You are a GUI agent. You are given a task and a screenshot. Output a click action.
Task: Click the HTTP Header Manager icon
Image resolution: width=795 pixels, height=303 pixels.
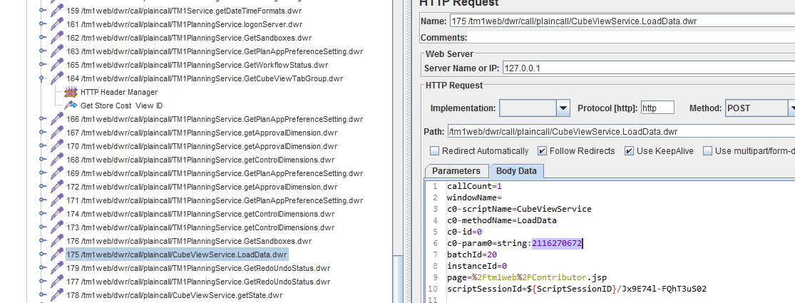point(71,92)
